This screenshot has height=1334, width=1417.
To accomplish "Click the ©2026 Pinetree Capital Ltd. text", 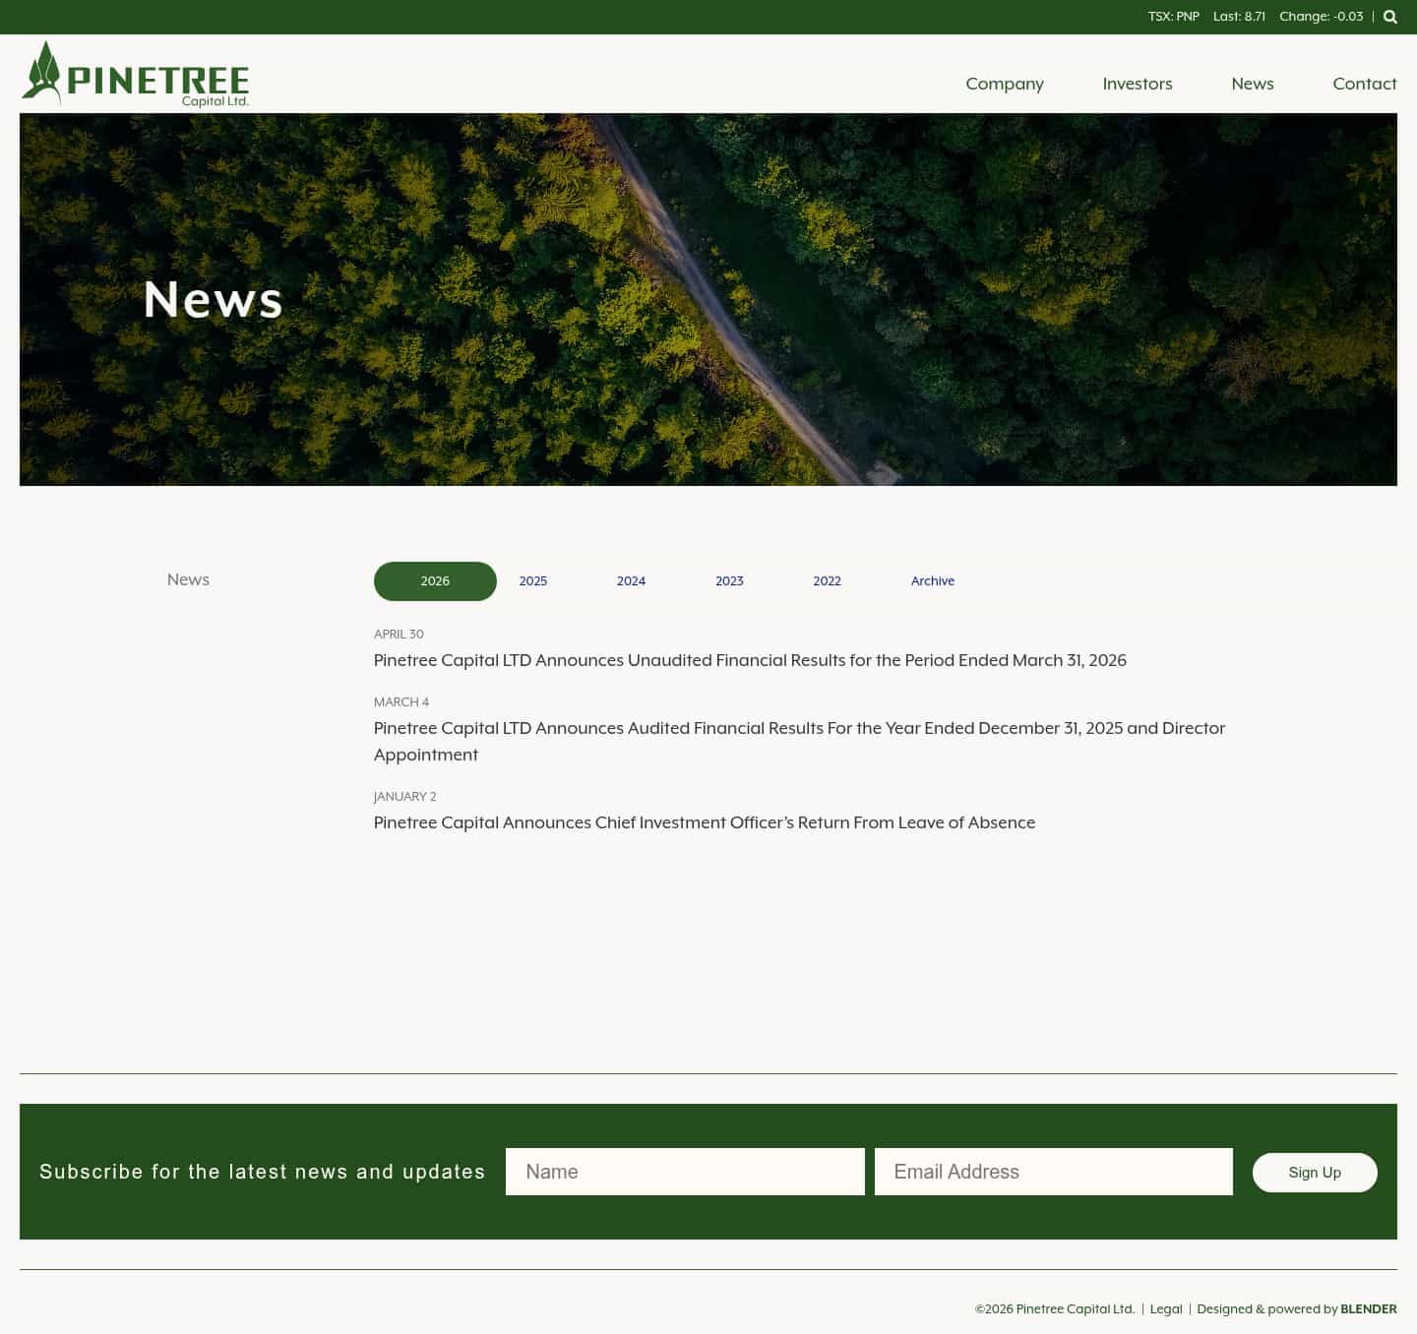I will [1055, 1309].
